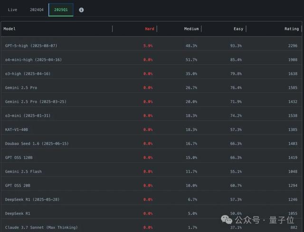Viewport: 304px width, 232px height.
Task: Click the 76.4% Easy score
Action: (236, 87)
